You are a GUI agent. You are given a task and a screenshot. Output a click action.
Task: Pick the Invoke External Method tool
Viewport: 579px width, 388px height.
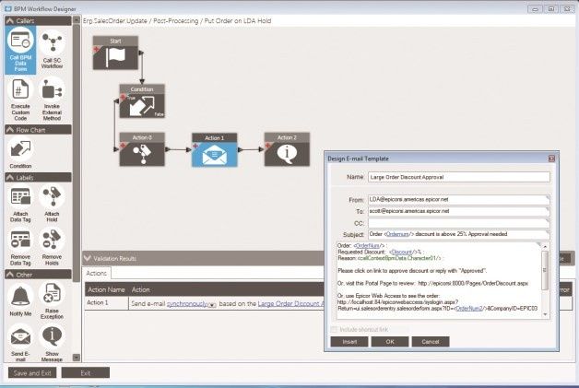pyautogui.click(x=52, y=100)
